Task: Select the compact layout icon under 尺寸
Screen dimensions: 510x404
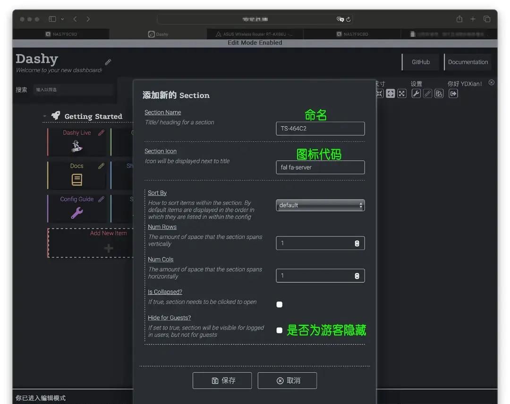Action: click(x=379, y=93)
